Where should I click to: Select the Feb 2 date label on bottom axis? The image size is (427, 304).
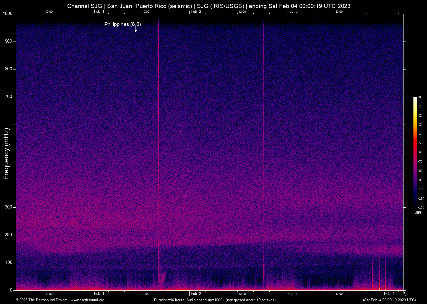(x=196, y=293)
